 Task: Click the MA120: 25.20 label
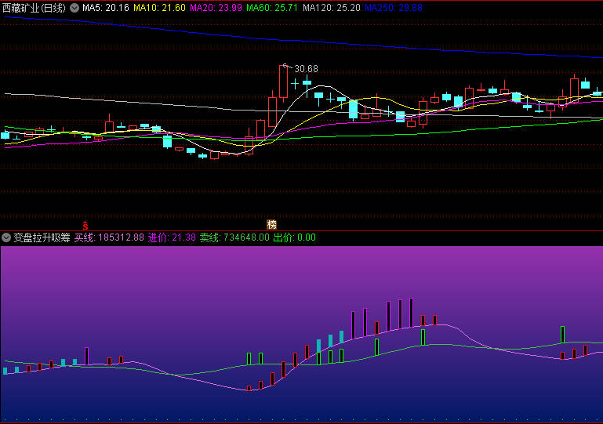(x=332, y=8)
